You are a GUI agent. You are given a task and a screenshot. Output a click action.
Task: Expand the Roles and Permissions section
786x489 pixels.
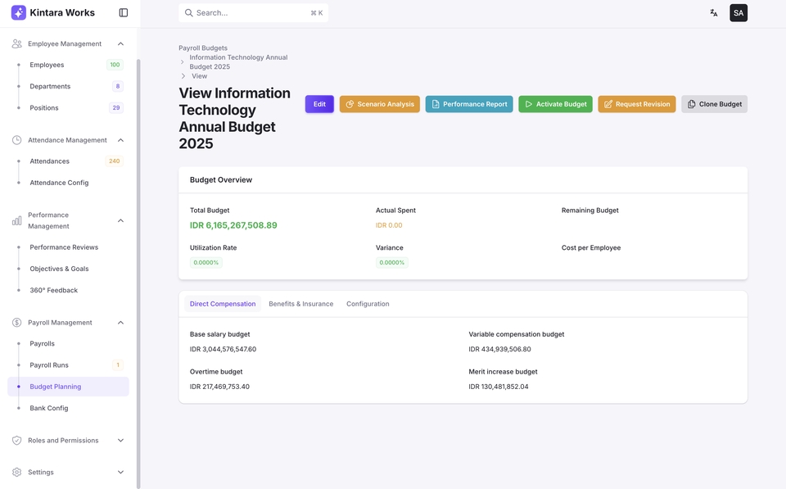click(x=120, y=440)
